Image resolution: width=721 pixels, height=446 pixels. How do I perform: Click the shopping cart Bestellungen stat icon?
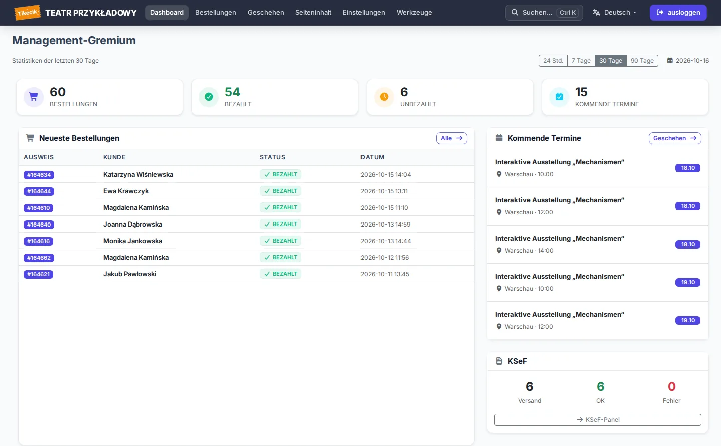click(x=34, y=97)
